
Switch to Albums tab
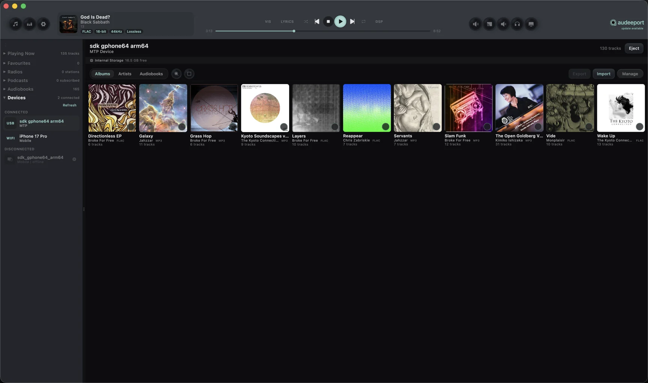click(x=102, y=74)
